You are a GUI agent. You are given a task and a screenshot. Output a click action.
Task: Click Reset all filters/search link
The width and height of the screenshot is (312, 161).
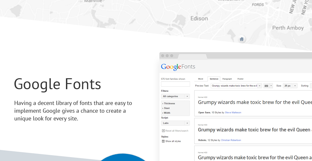coord(177,131)
